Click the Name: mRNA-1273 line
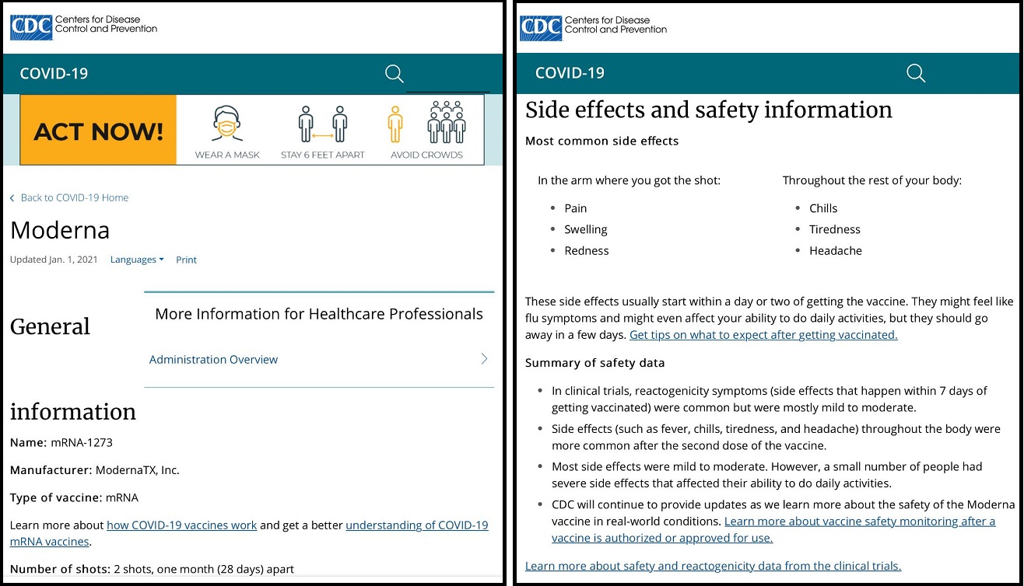Screen dimensions: 1024x586 pyautogui.click(x=61, y=442)
